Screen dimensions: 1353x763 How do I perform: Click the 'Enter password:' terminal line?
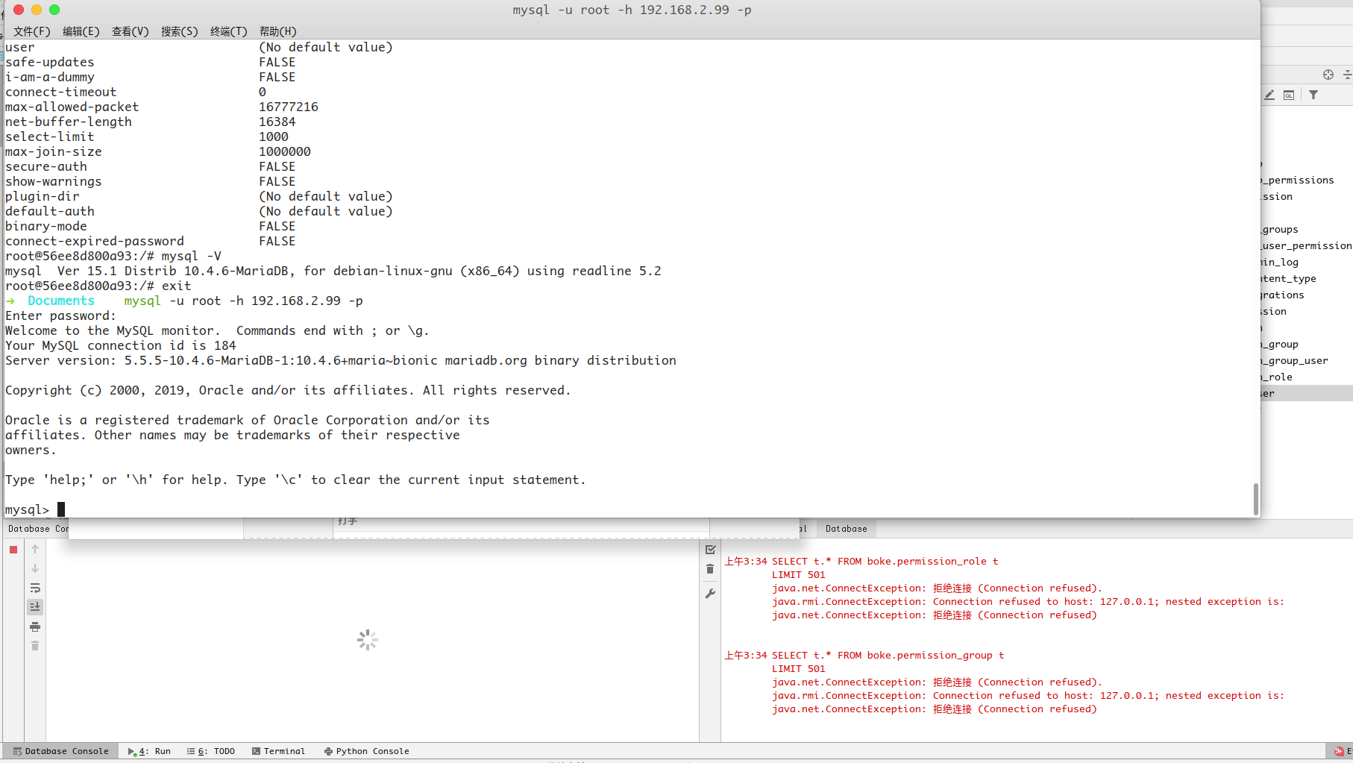tap(60, 315)
